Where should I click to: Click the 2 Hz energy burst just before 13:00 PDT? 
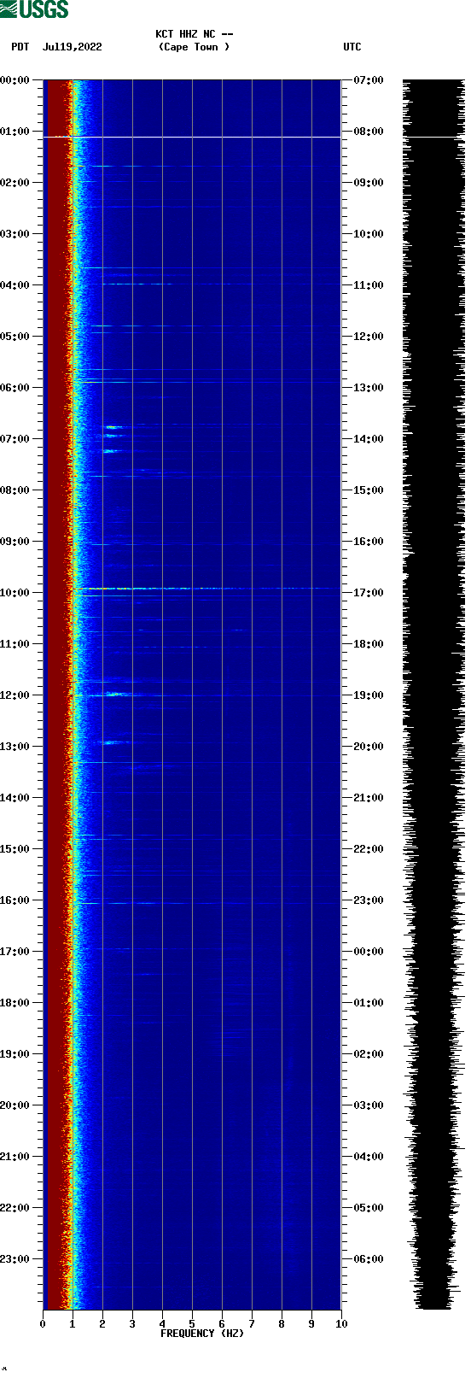pyautogui.click(x=113, y=742)
